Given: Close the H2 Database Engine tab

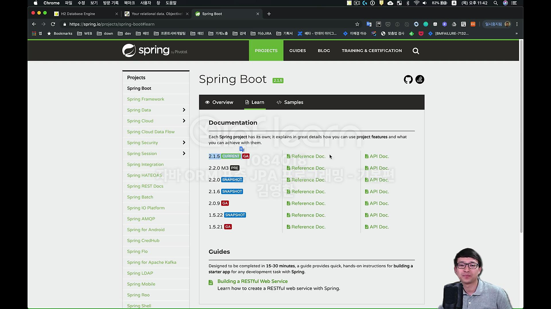Looking at the screenshot, I should click(116, 14).
